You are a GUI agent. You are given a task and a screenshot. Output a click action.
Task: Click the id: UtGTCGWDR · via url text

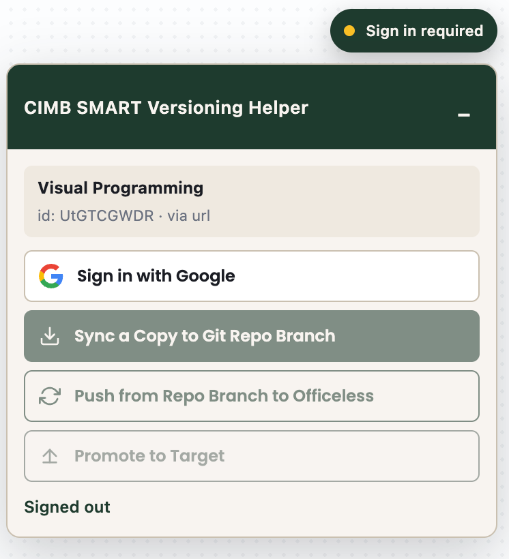coord(124,215)
